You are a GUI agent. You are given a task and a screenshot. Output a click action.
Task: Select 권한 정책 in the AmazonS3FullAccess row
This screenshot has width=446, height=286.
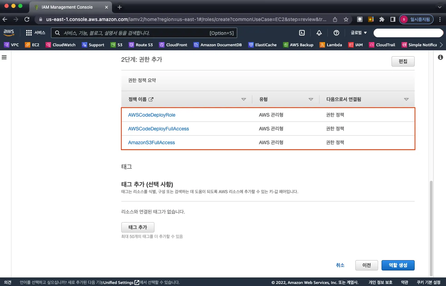point(335,142)
